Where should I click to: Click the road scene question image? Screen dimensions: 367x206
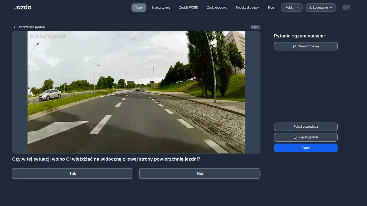coord(136,92)
